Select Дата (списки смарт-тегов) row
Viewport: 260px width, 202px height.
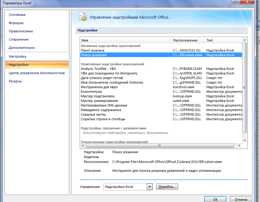161,78
